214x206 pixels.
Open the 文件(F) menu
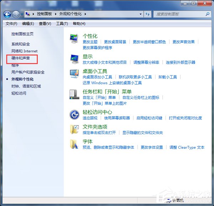pos(11,24)
